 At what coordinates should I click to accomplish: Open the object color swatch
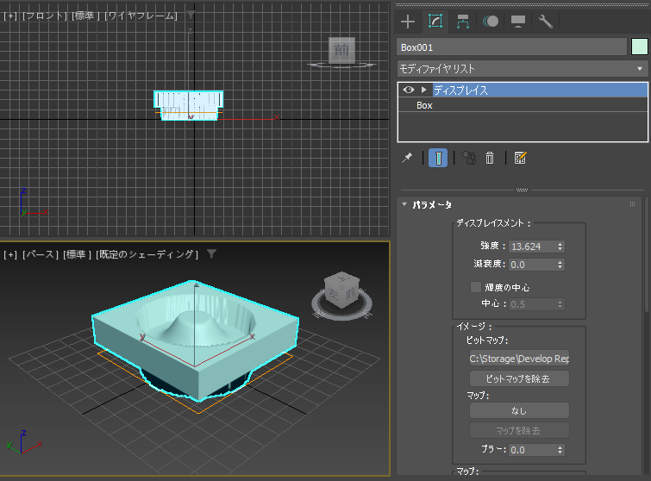point(640,47)
